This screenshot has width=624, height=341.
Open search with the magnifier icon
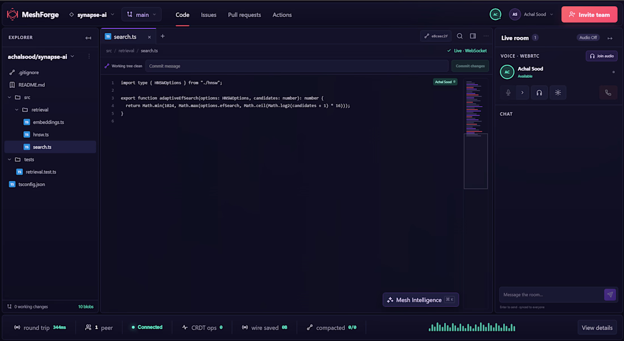tap(459, 36)
